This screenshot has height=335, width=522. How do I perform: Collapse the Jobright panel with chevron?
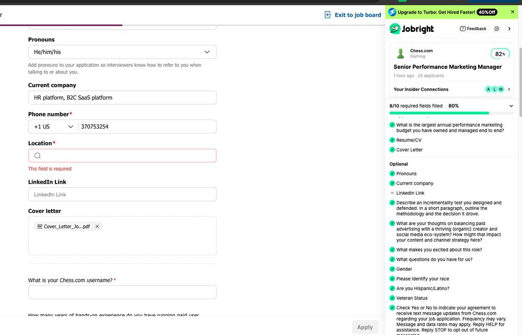pos(509,29)
